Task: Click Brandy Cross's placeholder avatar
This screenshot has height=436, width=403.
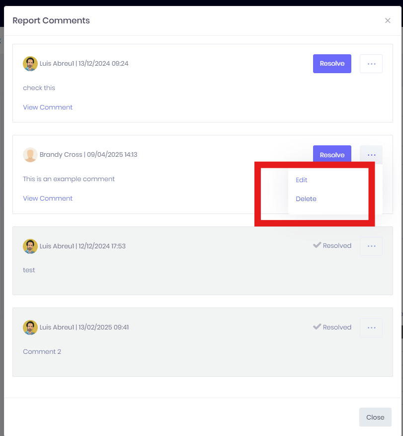Action: click(x=30, y=155)
